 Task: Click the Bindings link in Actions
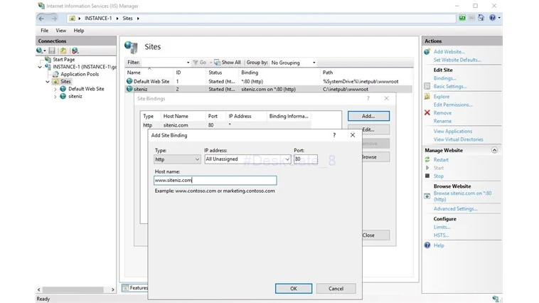pyautogui.click(x=445, y=78)
